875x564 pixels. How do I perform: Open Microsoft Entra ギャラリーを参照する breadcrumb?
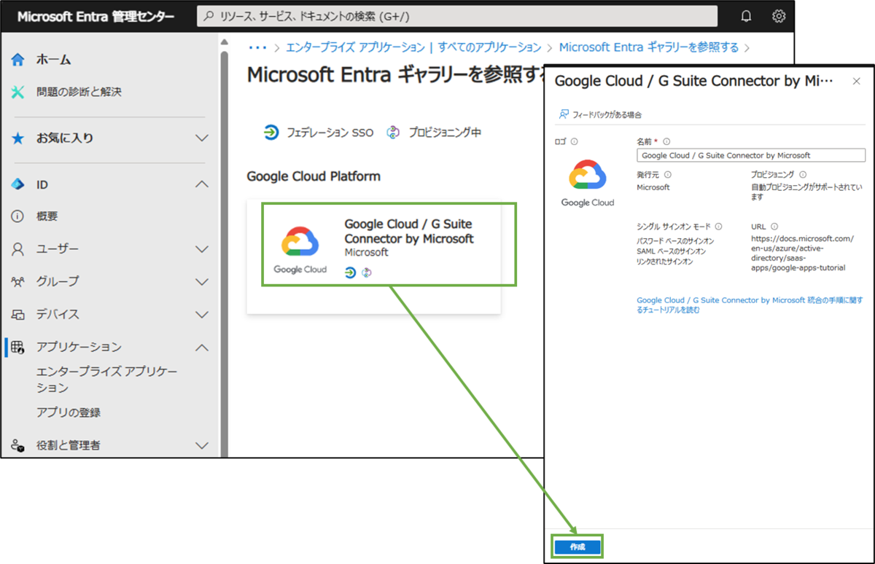[649, 47]
